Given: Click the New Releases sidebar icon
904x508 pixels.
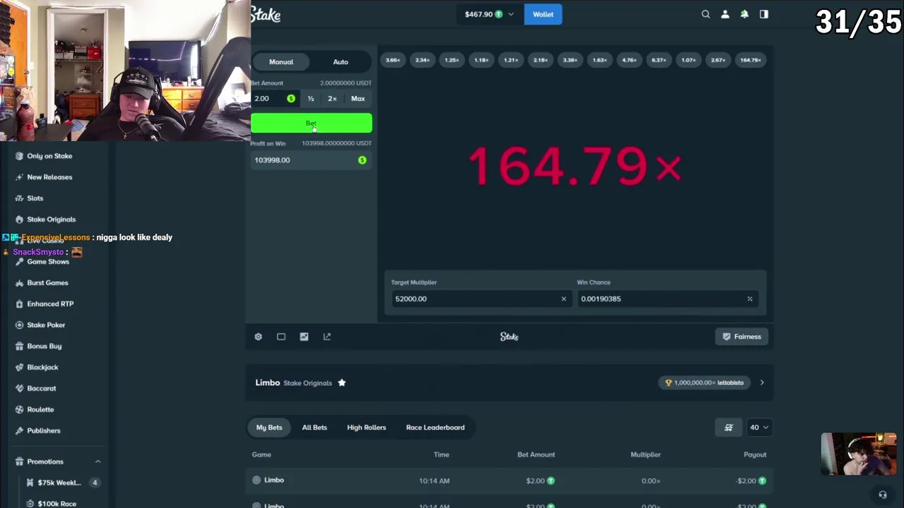Looking at the screenshot, I should click(x=20, y=177).
